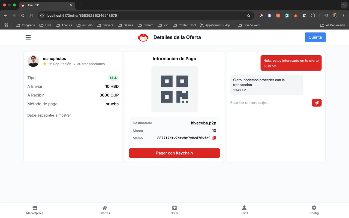Image resolution: width=349 pixels, height=218 pixels.
Task: Bookmark this page with the star icon
Action: (x=249, y=16)
